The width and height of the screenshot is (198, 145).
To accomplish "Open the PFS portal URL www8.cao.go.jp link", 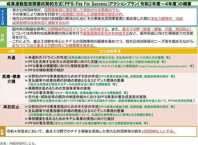I will 163,66.
